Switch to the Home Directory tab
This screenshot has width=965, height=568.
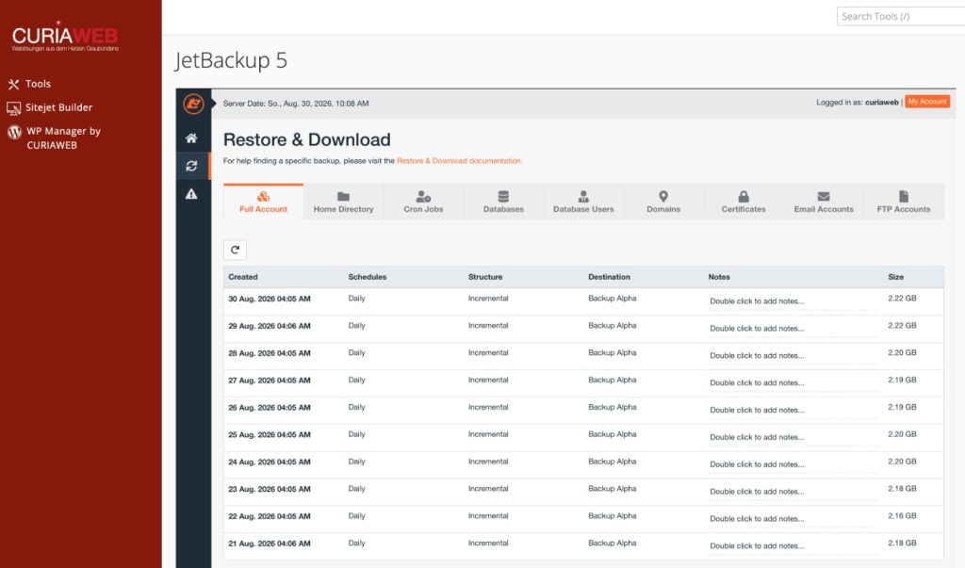[x=343, y=202]
